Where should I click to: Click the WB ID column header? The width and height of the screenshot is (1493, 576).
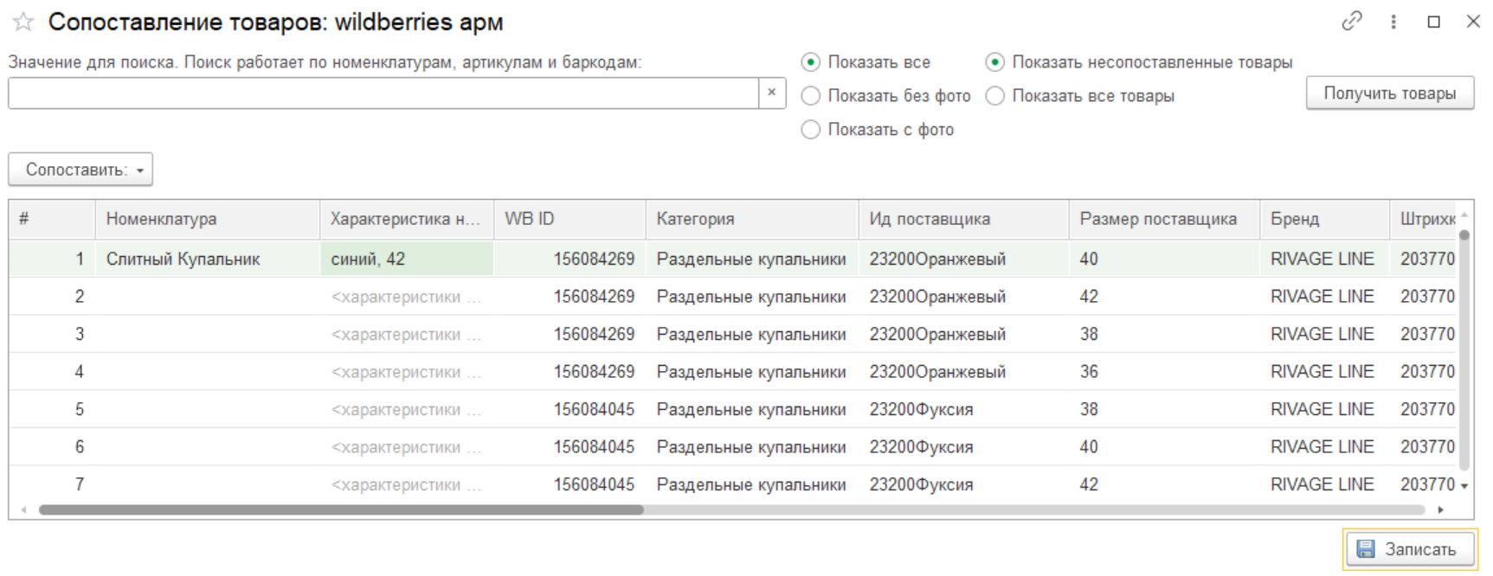pyautogui.click(x=569, y=220)
